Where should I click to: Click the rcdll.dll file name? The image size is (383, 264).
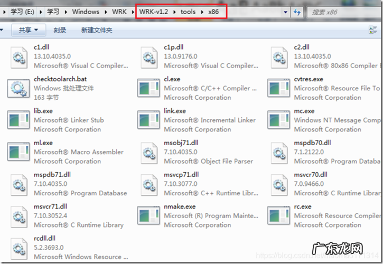click(x=44, y=238)
